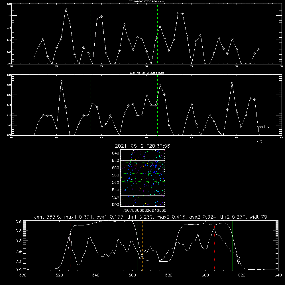
Task: Click the lower white horizontal line in image near 525
Action: [x=142, y=195]
